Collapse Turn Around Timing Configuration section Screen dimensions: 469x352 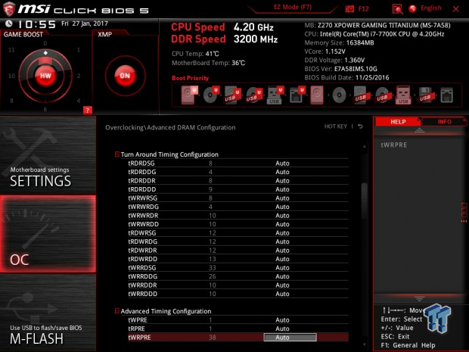[117, 154]
